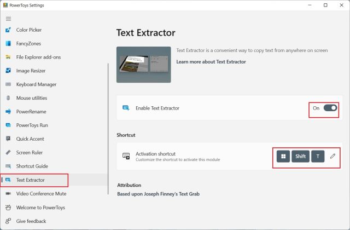This screenshot has height=230, width=350.
Task: Select Image Resizer in the sidebar
Action: coord(54,71)
